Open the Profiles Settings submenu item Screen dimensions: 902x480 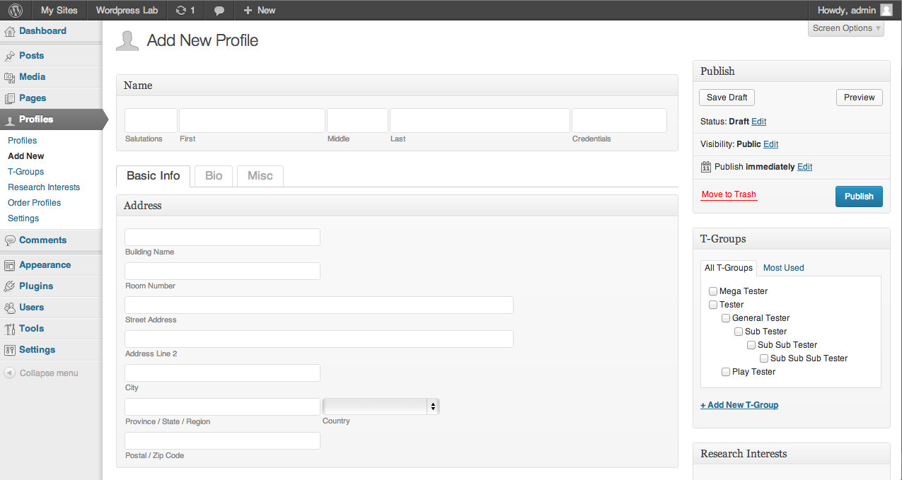23,218
